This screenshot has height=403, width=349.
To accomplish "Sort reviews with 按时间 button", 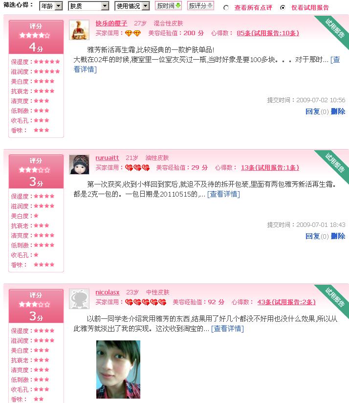I will 169,6.
